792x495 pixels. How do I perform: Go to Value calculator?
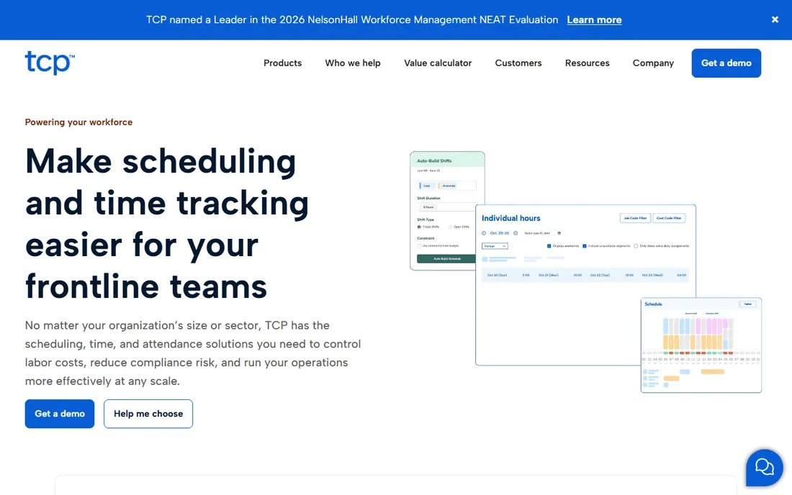tap(438, 63)
